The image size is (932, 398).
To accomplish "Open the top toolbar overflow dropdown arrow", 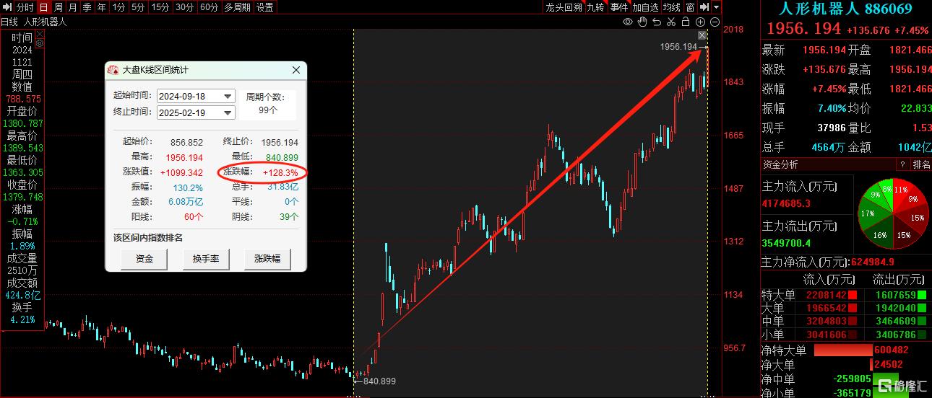I will click(716, 7).
